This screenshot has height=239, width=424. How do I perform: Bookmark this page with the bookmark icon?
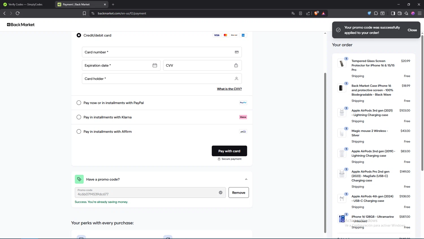[84, 13]
